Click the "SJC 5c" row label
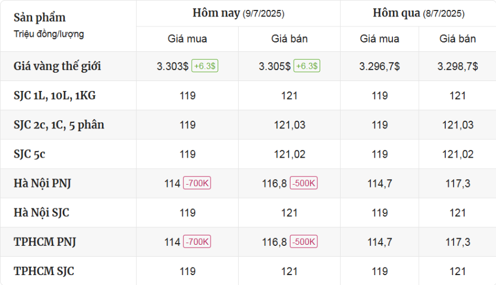 [29, 154]
